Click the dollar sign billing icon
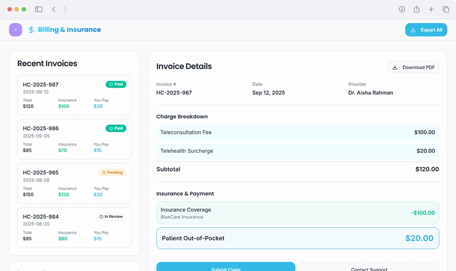This screenshot has width=456, height=271. tap(31, 30)
